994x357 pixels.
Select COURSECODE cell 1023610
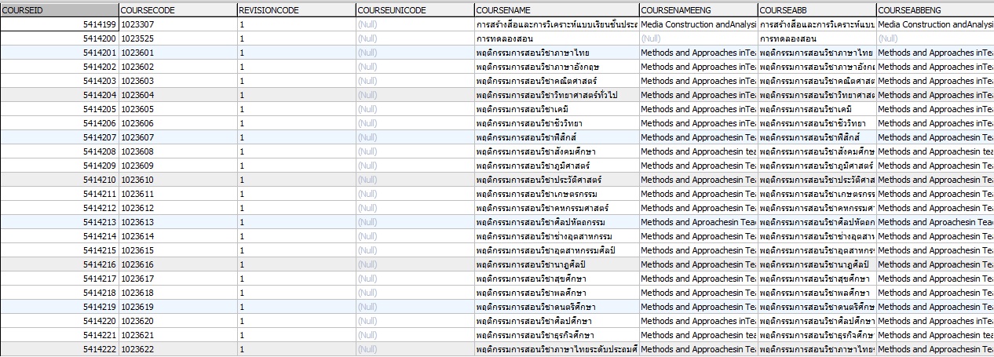pos(177,180)
